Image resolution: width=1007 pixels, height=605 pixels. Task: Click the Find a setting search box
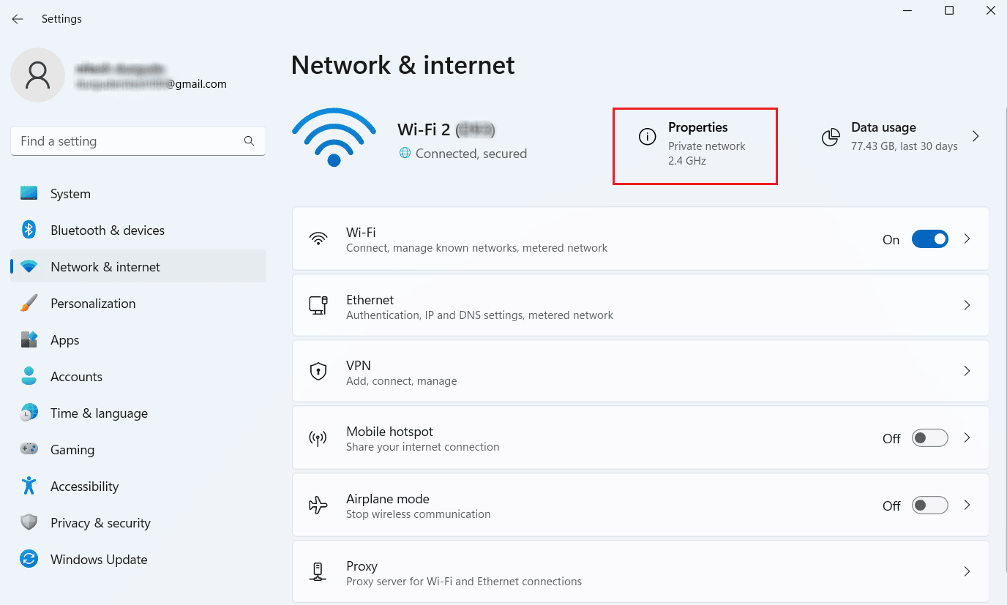click(x=138, y=140)
